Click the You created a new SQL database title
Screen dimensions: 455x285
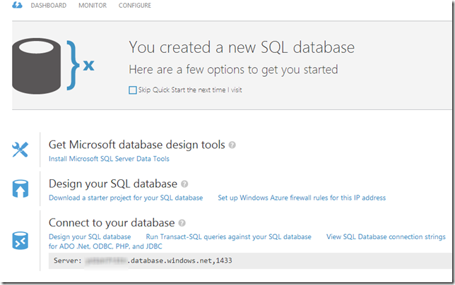(x=242, y=47)
